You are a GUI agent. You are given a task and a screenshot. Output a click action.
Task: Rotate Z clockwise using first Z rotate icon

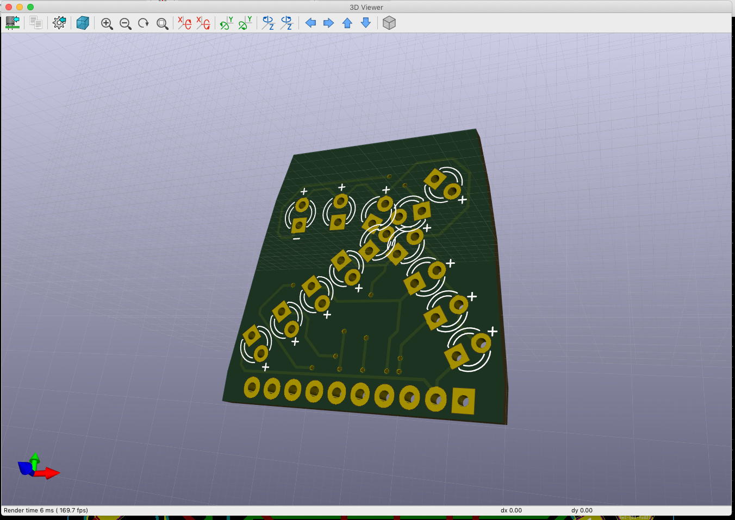click(268, 23)
